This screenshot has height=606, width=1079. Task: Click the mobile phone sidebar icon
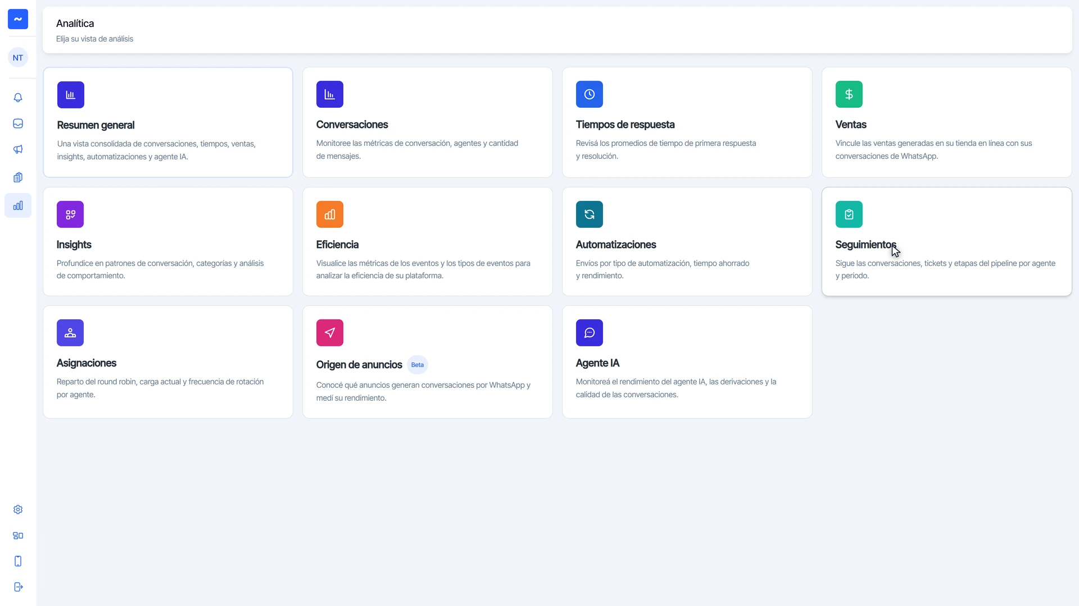pyautogui.click(x=18, y=561)
